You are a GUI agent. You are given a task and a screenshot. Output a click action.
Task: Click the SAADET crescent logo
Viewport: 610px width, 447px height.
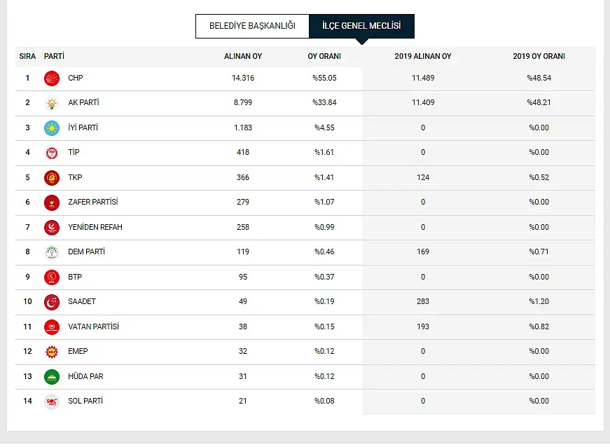[x=52, y=302]
